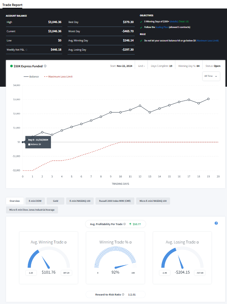Screen dimensions: 227x304
Task: Click info icon next to Avg. Profitability Per Trade
Action: point(124,224)
